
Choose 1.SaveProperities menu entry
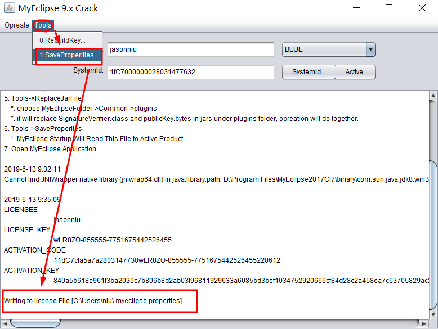tap(68, 55)
